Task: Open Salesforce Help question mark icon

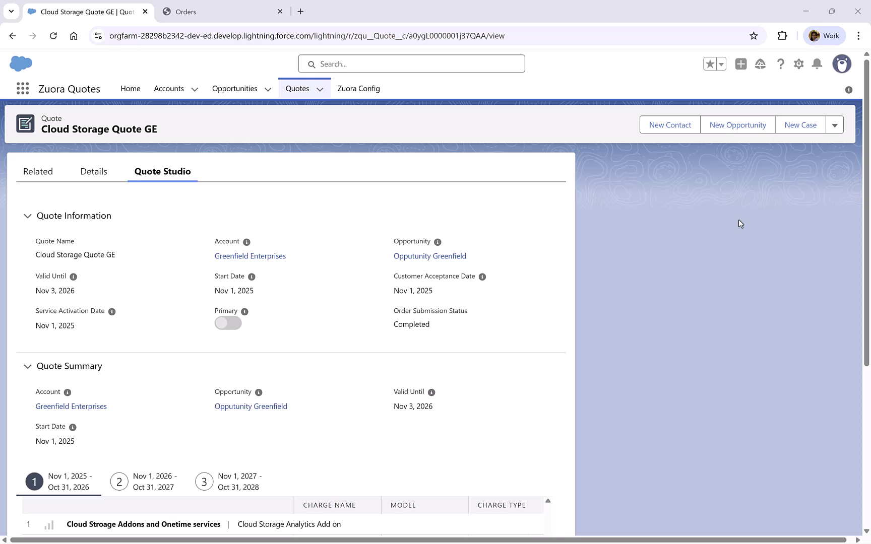Action: [x=781, y=64]
